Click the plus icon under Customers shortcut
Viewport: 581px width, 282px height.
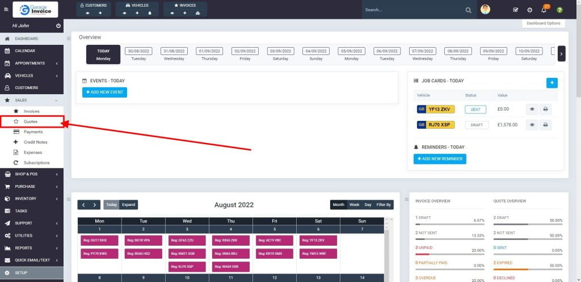click(x=100, y=12)
